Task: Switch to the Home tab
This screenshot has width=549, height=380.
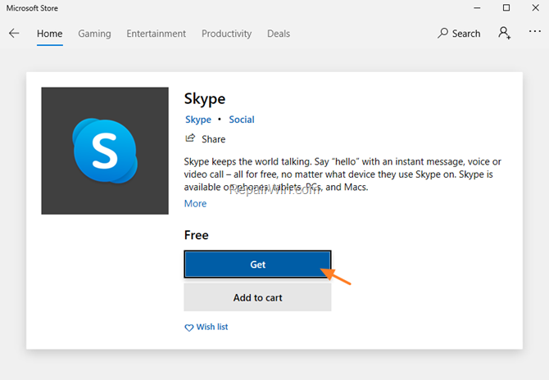Action: pyautogui.click(x=50, y=34)
